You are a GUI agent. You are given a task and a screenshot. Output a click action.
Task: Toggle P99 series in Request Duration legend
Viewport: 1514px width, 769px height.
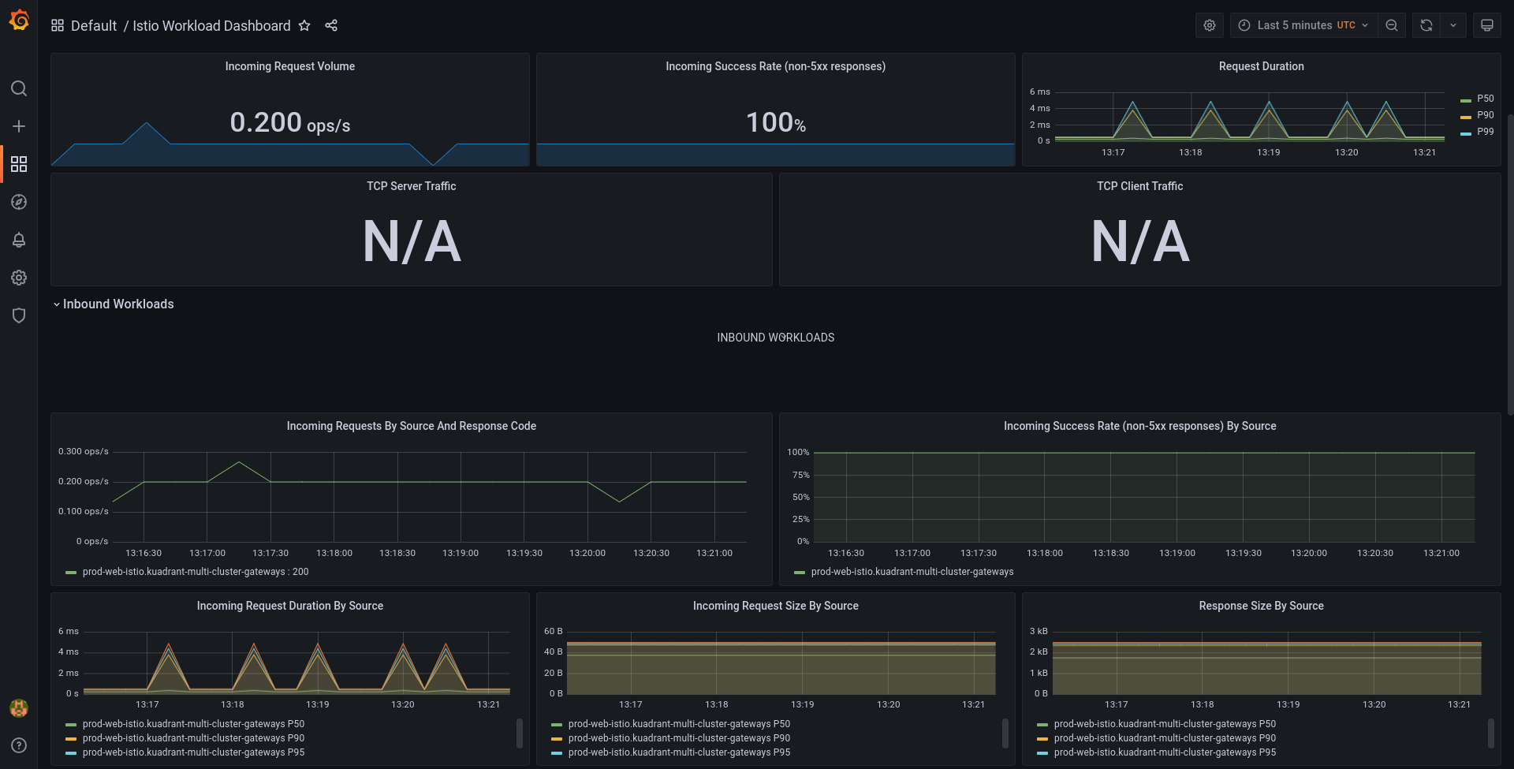tap(1485, 132)
